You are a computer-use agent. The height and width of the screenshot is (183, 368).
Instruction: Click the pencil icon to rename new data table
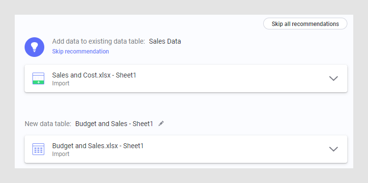161,124
